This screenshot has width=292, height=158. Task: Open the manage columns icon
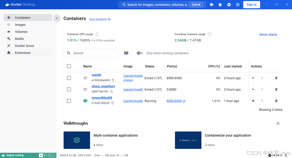[126, 53]
